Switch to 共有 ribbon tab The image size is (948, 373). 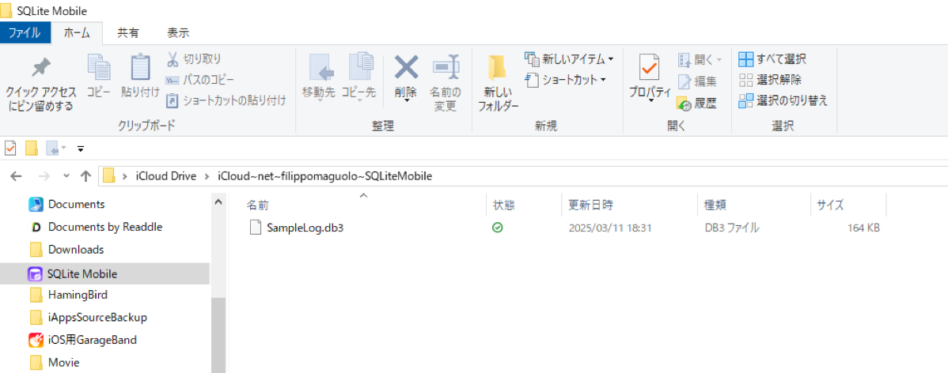coord(127,32)
